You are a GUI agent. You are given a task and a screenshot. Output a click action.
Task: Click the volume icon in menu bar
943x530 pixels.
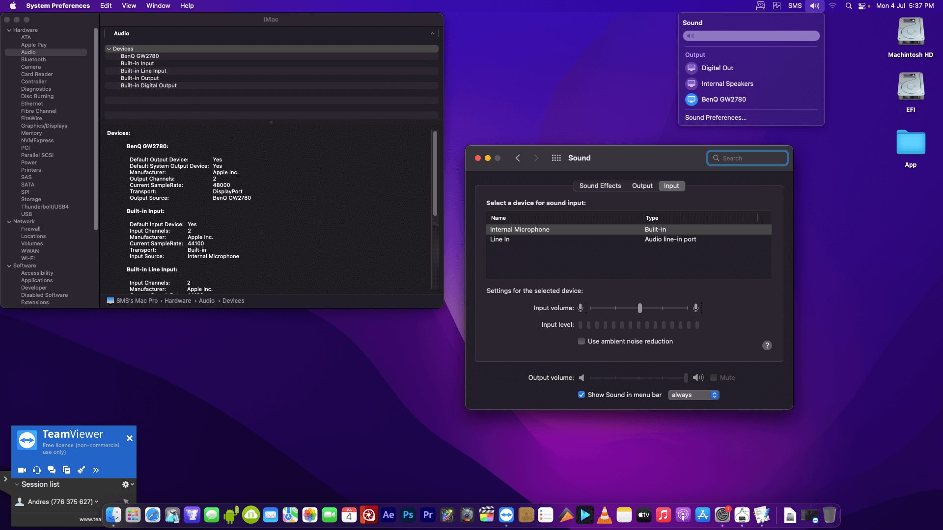tap(815, 6)
